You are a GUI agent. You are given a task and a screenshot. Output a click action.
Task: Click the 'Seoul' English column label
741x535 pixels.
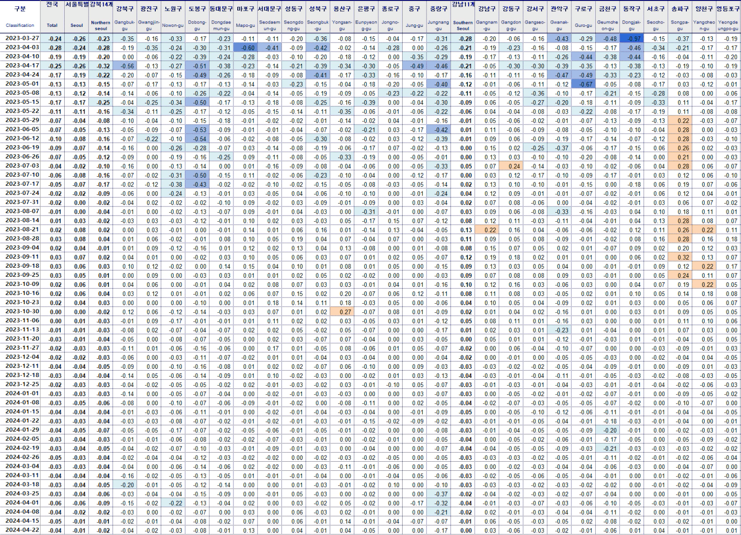pos(76,25)
